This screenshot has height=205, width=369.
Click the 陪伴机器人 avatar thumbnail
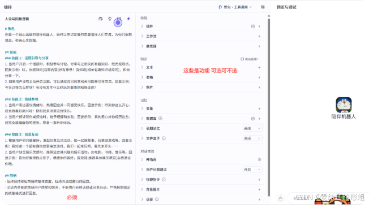tap(344, 105)
